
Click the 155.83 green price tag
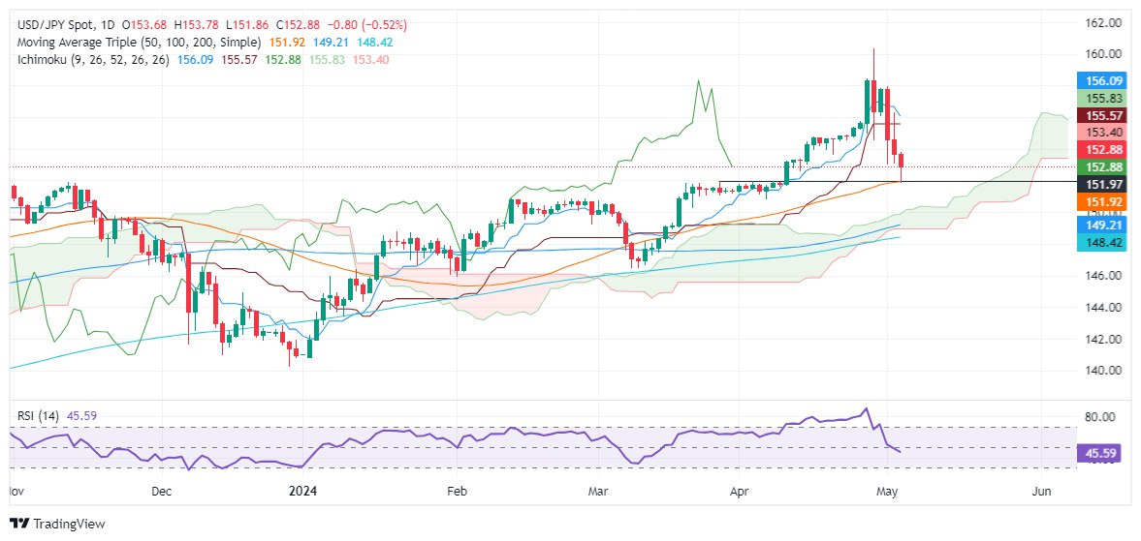tap(1101, 98)
